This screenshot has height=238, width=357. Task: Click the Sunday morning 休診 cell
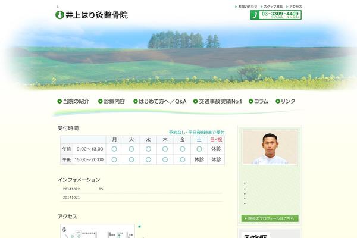(x=216, y=149)
